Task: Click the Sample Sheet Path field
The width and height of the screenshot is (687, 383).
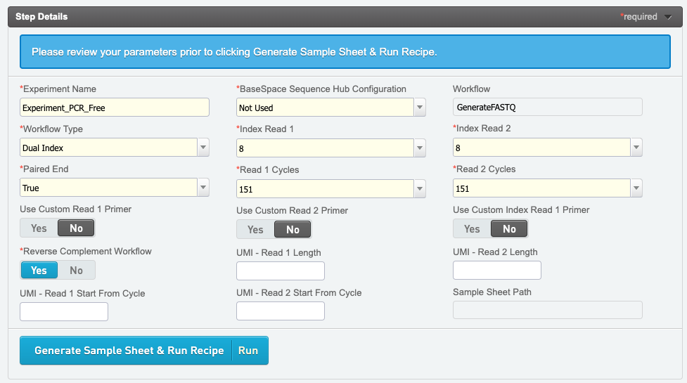Action: (547, 311)
